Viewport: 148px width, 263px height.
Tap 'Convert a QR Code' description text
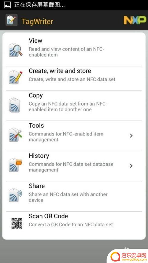tap(71, 225)
